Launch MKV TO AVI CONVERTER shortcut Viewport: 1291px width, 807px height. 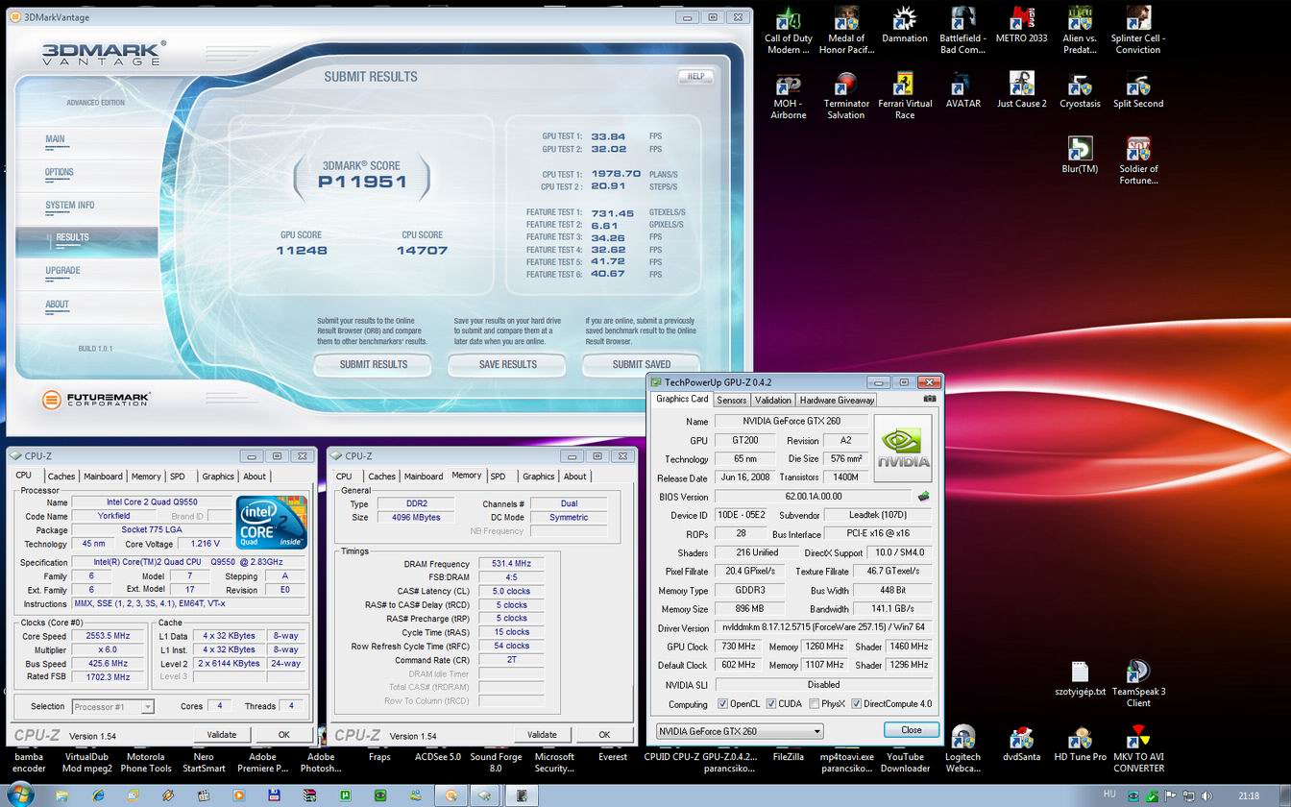click(1138, 748)
